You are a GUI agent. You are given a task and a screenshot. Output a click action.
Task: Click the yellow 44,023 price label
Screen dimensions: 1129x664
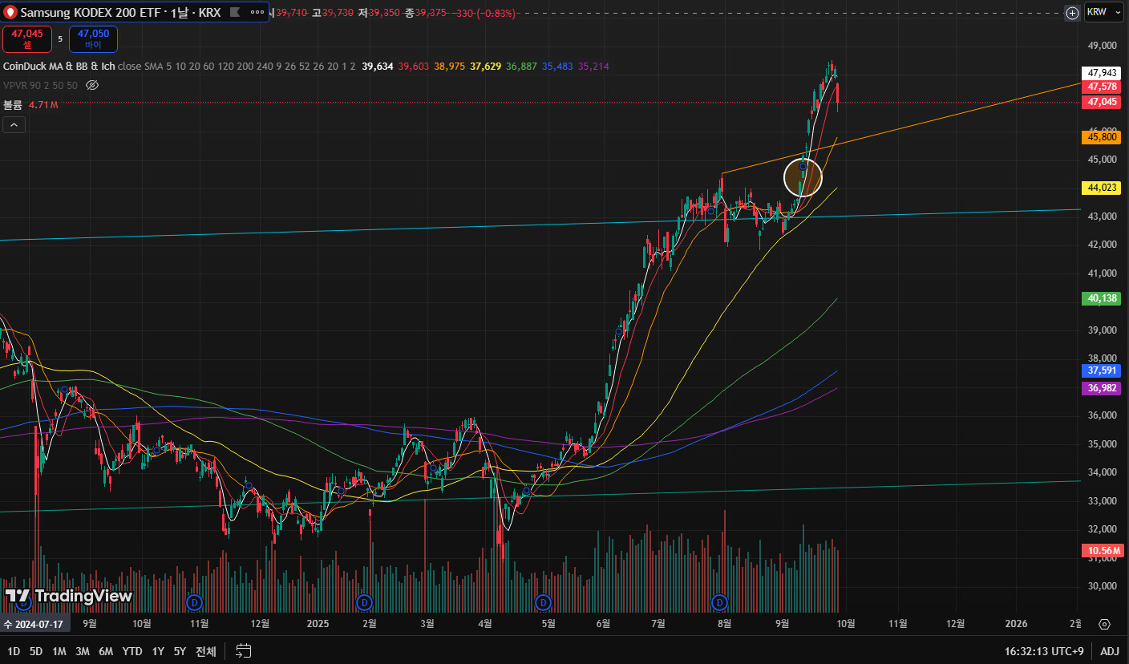click(x=1103, y=188)
